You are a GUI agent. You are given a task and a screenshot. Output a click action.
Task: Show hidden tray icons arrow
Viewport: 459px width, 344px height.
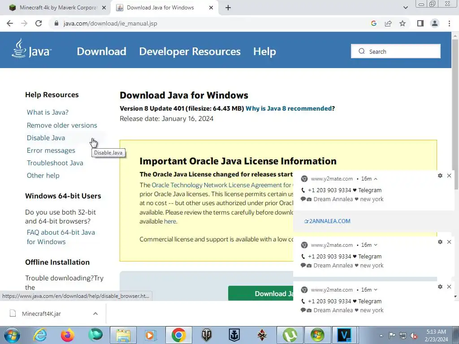381,336
